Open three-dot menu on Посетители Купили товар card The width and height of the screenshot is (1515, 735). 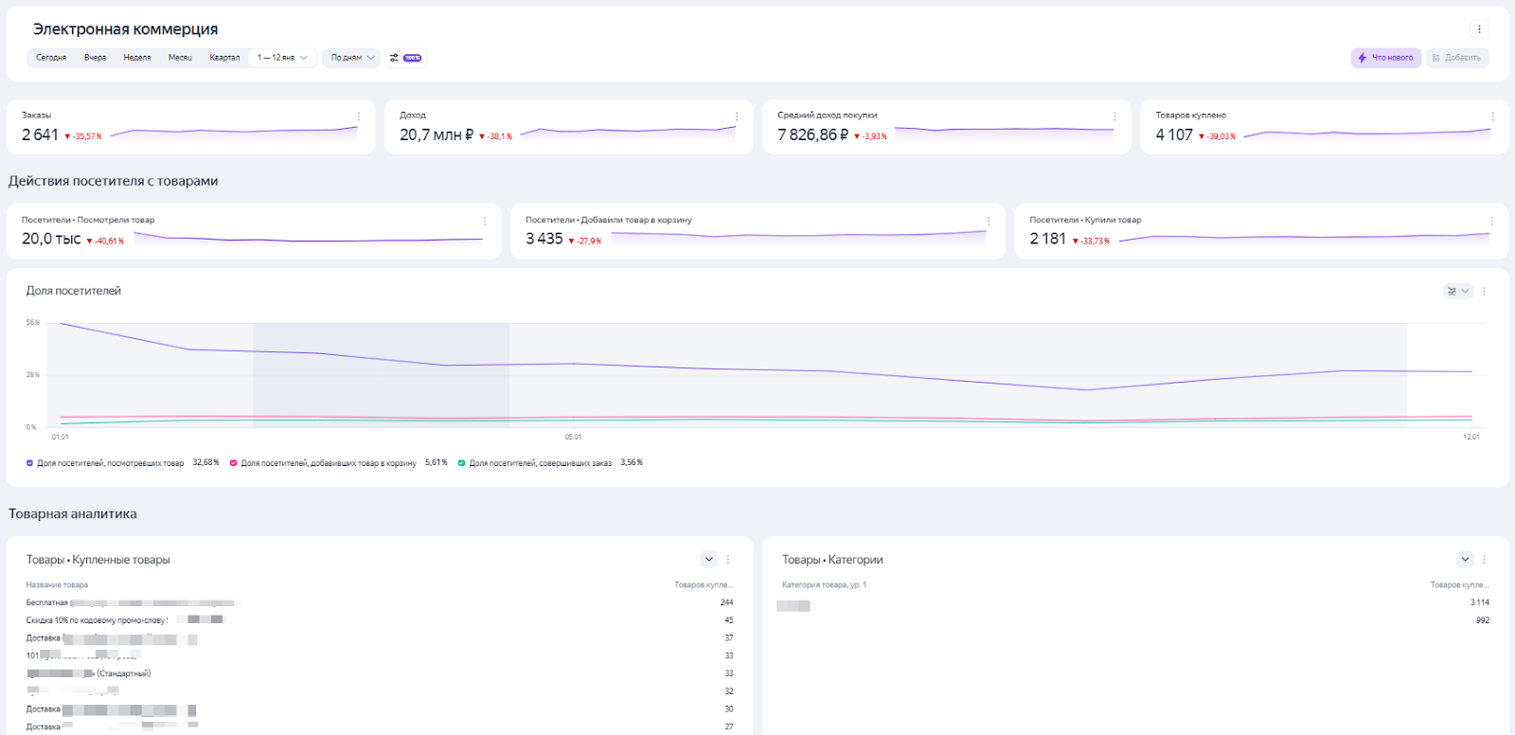[1492, 221]
